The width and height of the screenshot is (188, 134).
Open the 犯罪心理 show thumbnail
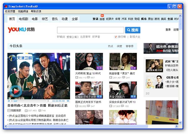click(x=154, y=82)
